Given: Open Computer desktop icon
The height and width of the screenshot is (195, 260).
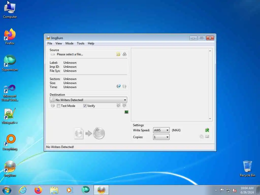Looking at the screenshot, I should click(x=10, y=10).
